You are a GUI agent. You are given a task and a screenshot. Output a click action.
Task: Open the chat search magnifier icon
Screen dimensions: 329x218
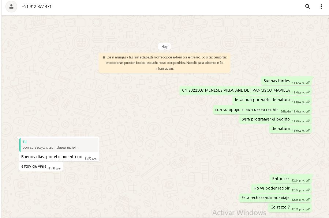(307, 7)
